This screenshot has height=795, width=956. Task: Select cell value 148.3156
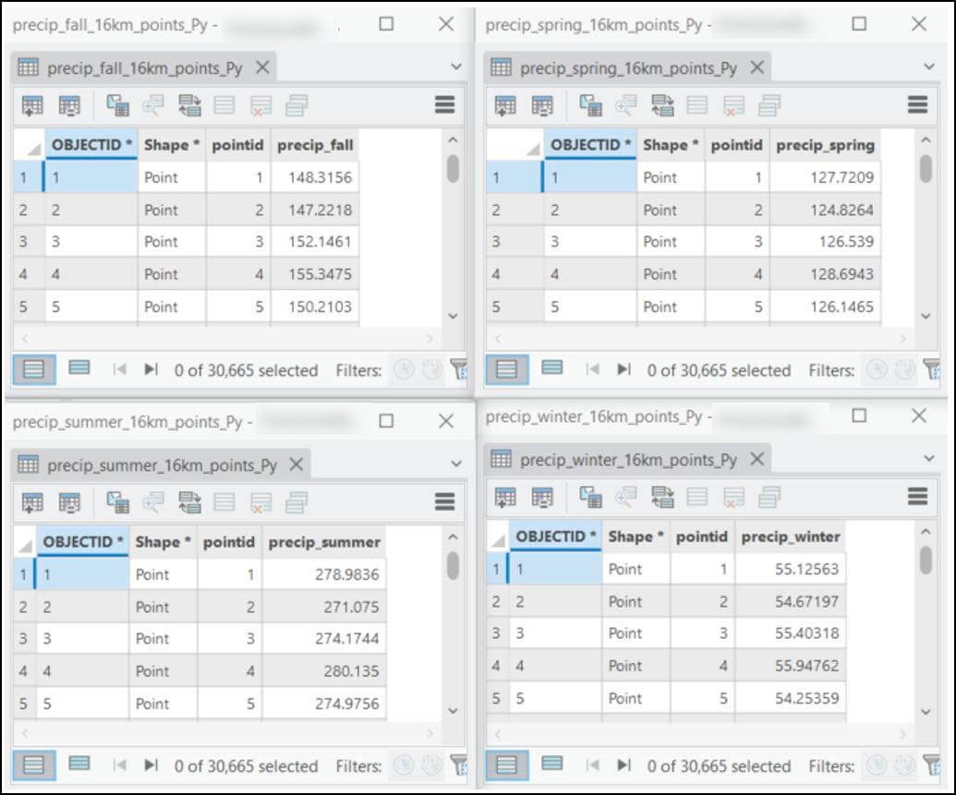tap(315, 177)
